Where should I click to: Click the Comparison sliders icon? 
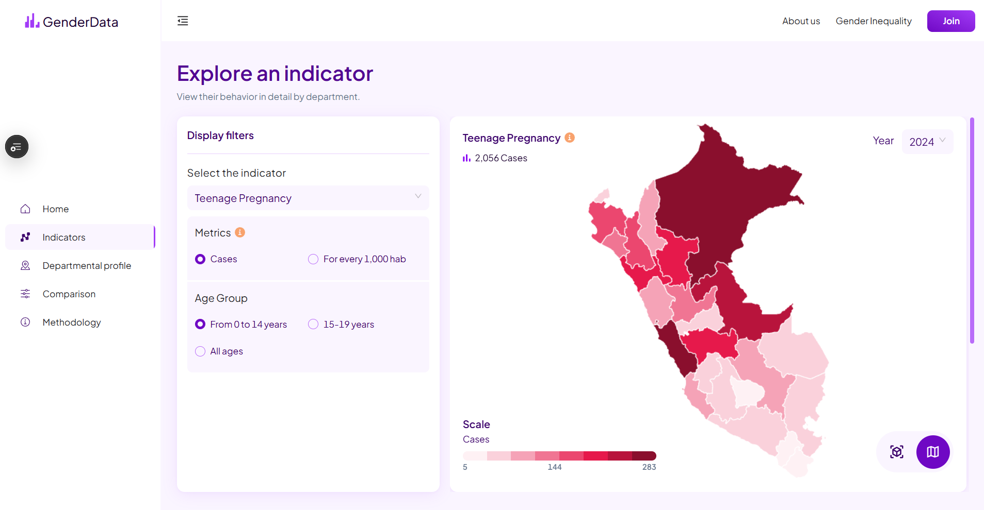coord(25,294)
